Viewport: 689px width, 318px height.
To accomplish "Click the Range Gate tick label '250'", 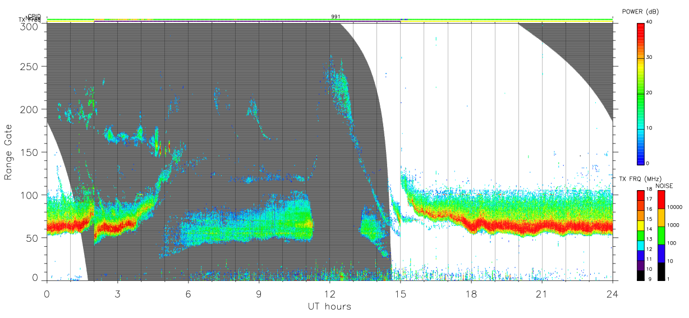I will click(x=30, y=66).
